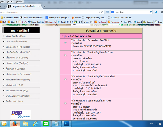Click the L: 0 SEO toolbar item
Screen dimensions: 163x127
pyautogui.click(x=3, y=22)
